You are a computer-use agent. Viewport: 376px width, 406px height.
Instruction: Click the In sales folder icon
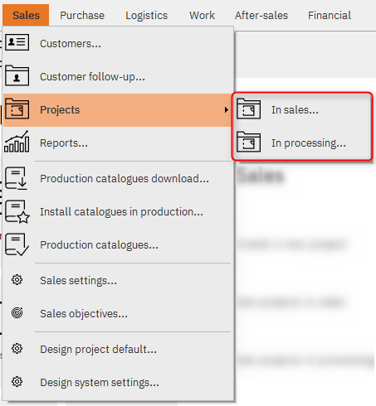[x=248, y=109]
